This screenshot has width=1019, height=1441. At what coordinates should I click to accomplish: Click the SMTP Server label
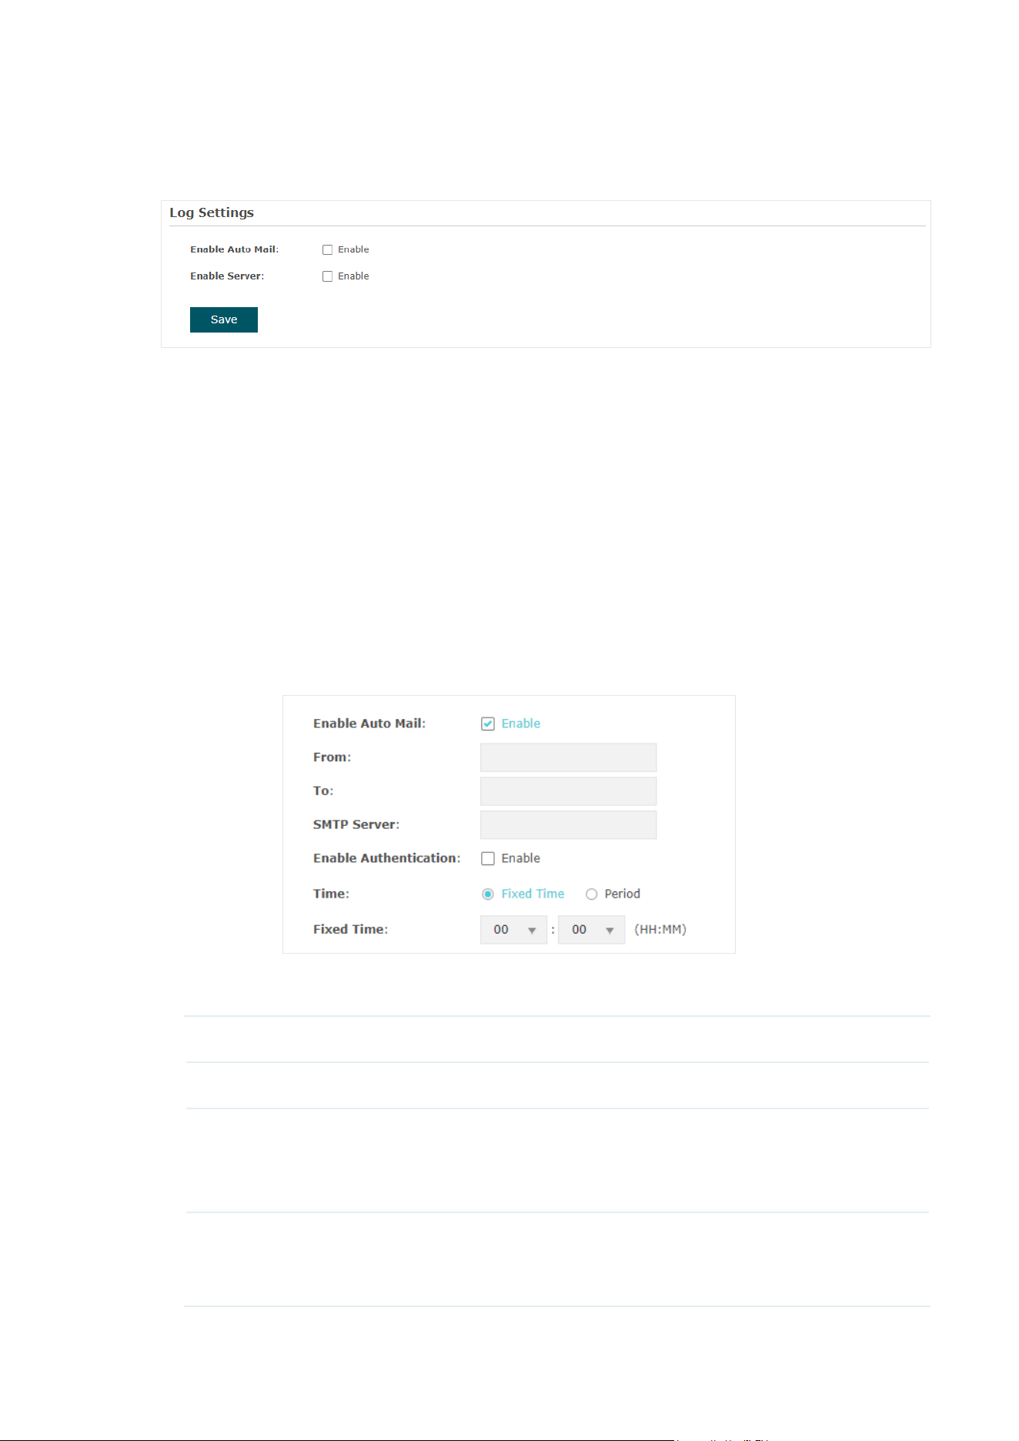(x=356, y=824)
